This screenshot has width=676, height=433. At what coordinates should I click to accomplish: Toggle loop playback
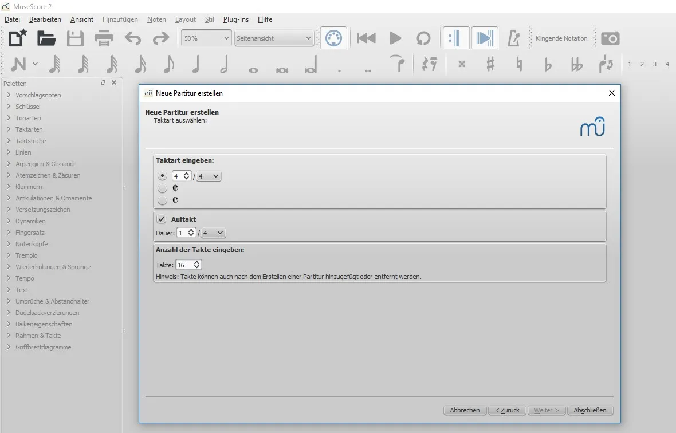pyautogui.click(x=423, y=38)
